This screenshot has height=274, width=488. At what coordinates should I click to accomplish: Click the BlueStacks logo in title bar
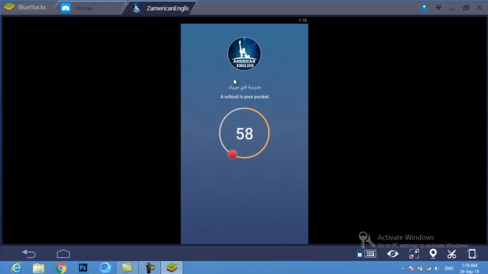9,7
